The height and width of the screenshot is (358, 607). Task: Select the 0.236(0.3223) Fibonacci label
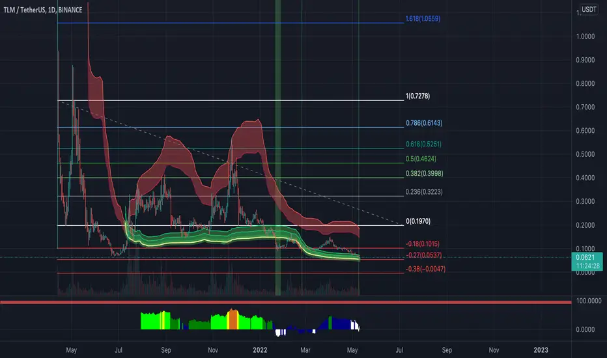point(424,191)
